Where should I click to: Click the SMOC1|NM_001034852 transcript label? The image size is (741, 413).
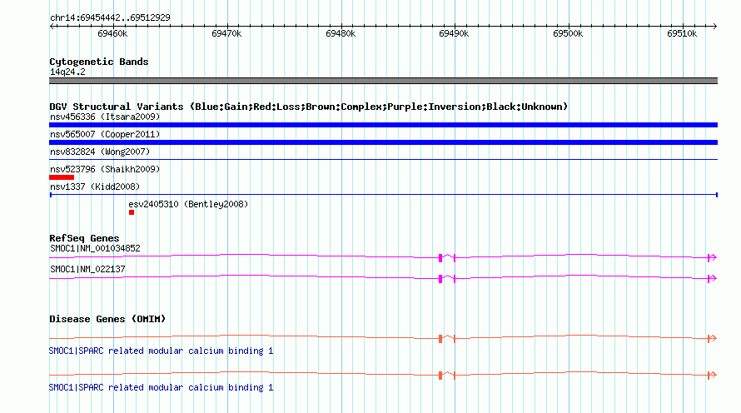(95, 249)
